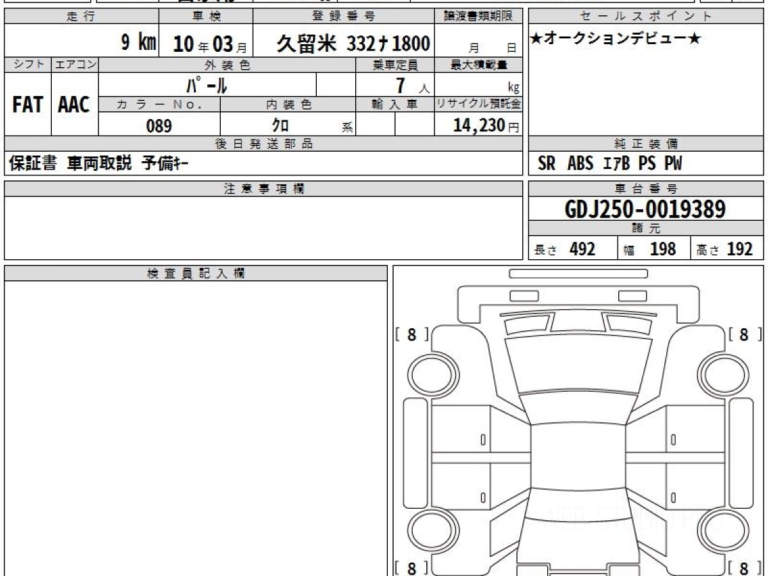Click the "最大積載量" header cell
Screen dimensions: 768x576
pyautogui.click(x=479, y=65)
